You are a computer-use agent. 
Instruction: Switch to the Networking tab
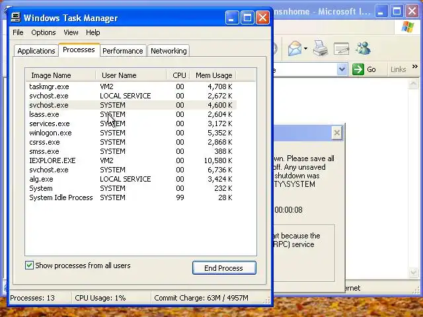tap(169, 51)
